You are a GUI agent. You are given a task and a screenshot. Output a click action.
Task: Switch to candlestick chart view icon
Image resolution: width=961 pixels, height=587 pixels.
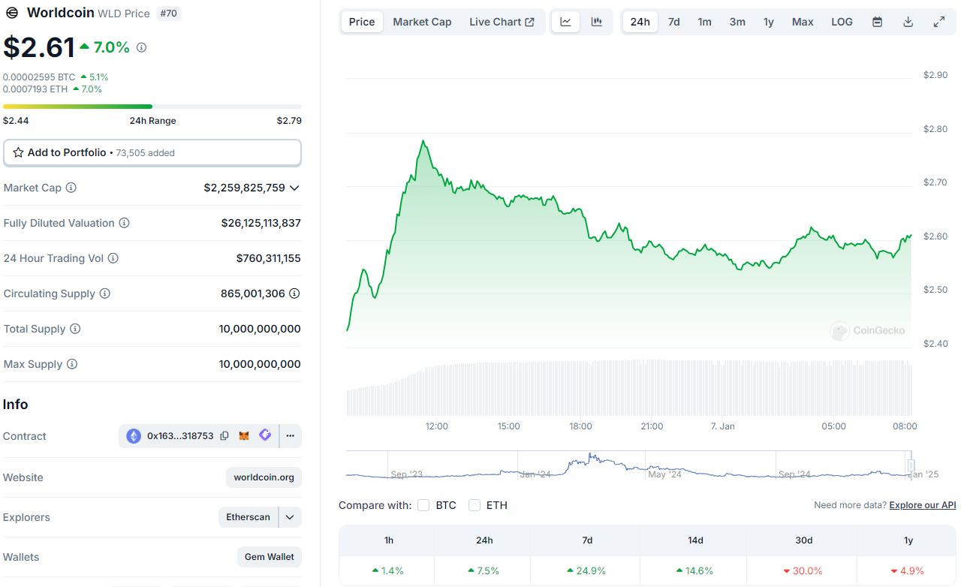[x=597, y=22]
